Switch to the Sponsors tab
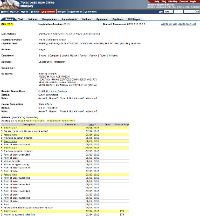Viewport: 200px width, 216px height. click(x=102, y=19)
